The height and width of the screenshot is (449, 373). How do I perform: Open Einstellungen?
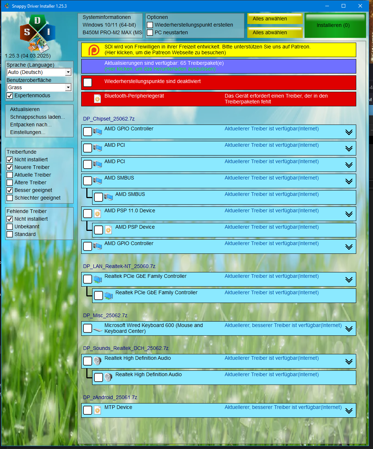tap(28, 132)
